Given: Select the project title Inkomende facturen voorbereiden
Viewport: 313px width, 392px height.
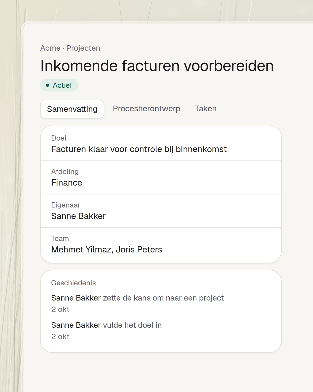Looking at the screenshot, I should point(157,66).
